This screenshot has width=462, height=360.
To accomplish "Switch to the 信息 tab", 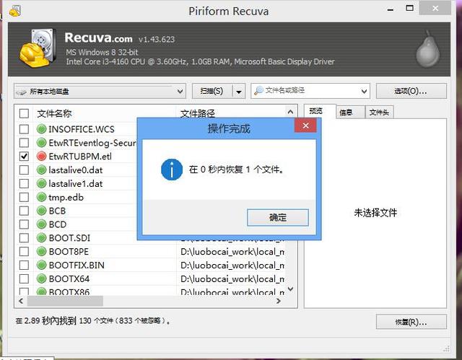I will tap(346, 112).
